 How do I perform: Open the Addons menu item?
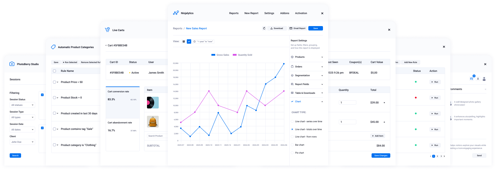coord(285,13)
